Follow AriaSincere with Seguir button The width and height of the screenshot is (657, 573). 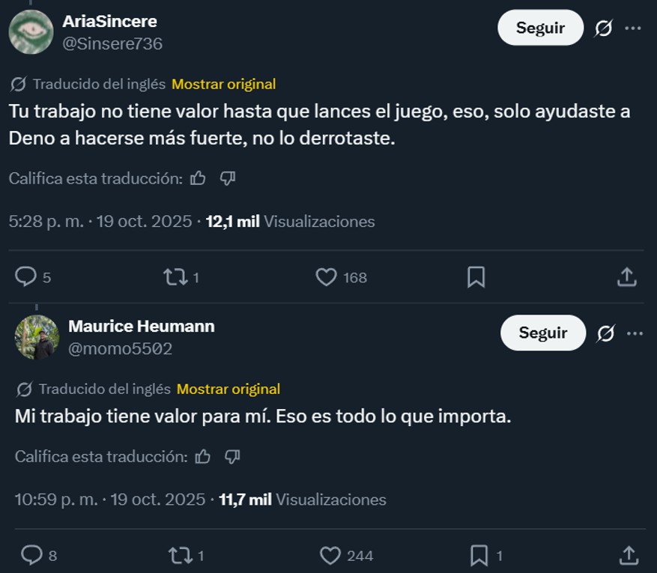540,28
